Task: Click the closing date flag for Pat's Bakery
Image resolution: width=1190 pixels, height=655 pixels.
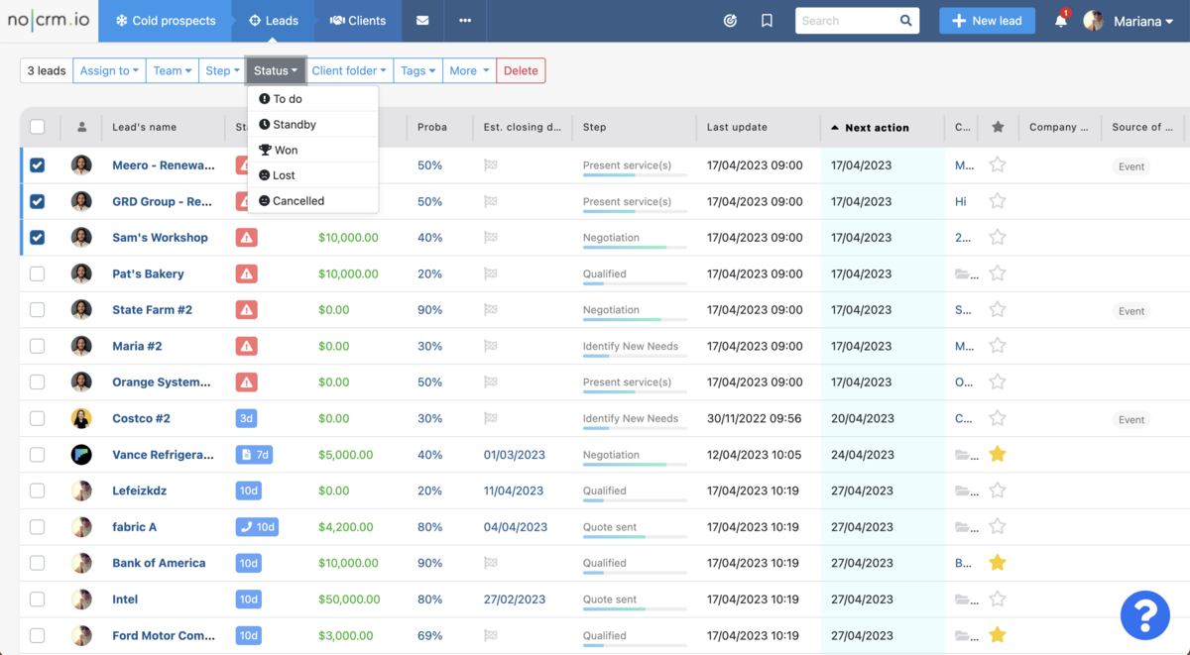Action: 490,273
